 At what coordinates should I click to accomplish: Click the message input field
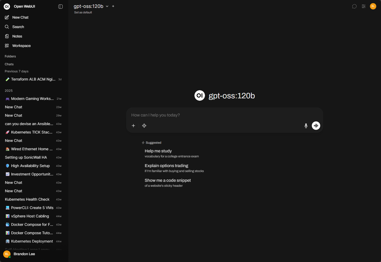click(x=224, y=115)
